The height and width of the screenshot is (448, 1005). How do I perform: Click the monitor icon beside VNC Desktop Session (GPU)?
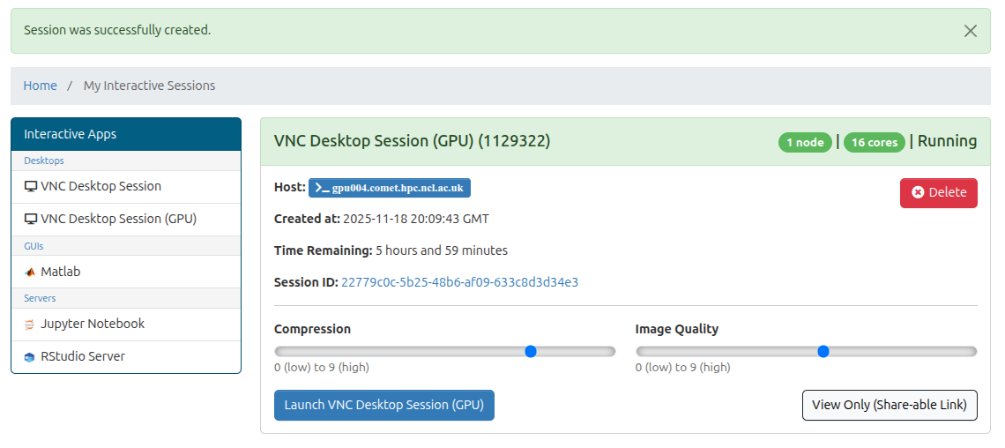pos(31,220)
